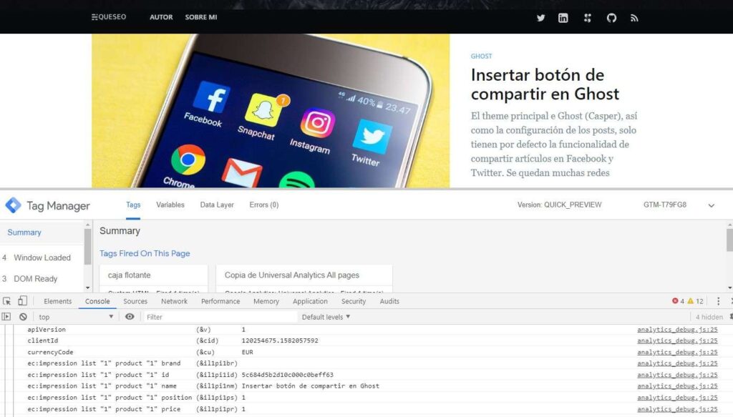Viewport: 733px width, 417px height.
Task: Click the yellow warning count icon
Action: click(691, 301)
